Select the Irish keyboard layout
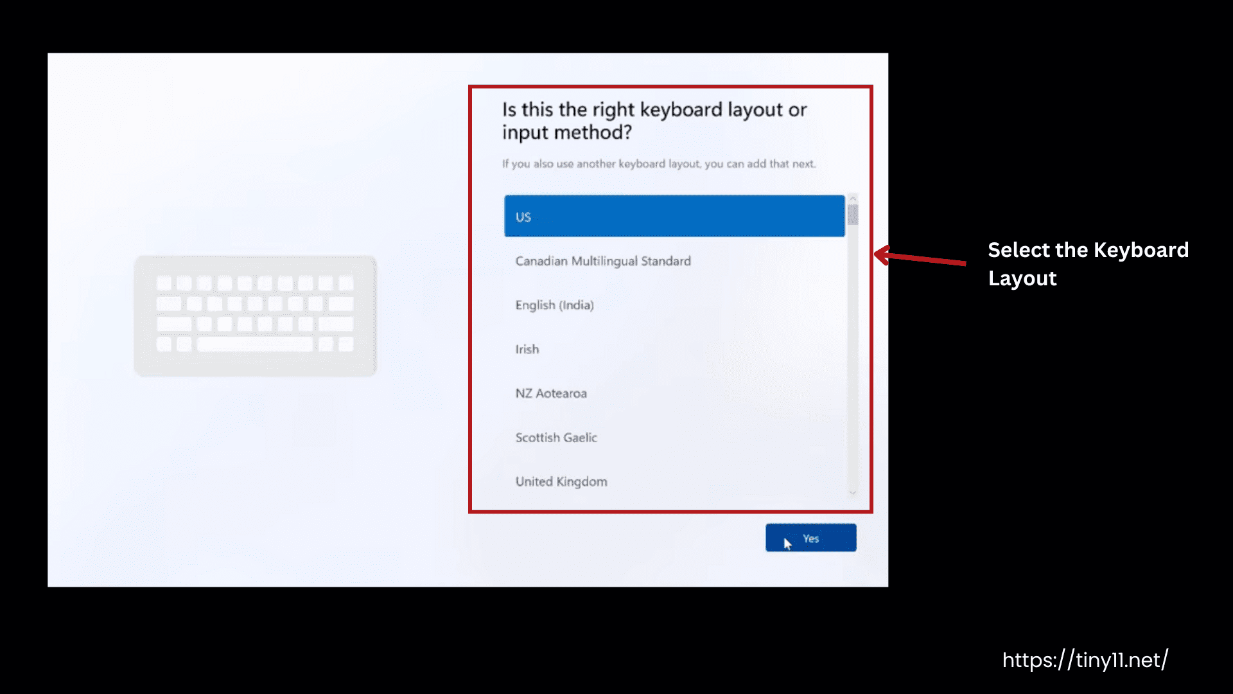Image resolution: width=1233 pixels, height=694 pixels. point(527,349)
